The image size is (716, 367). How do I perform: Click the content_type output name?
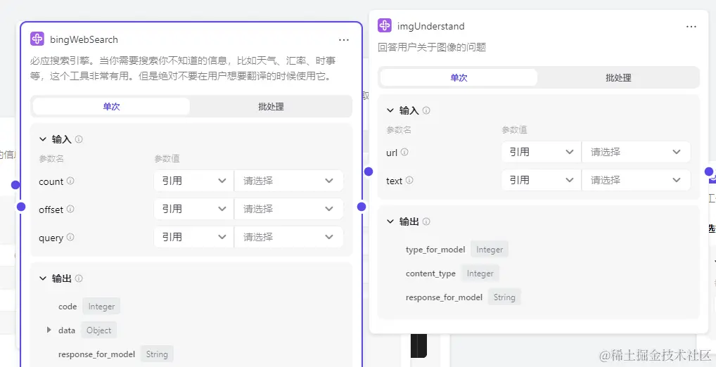click(x=430, y=273)
